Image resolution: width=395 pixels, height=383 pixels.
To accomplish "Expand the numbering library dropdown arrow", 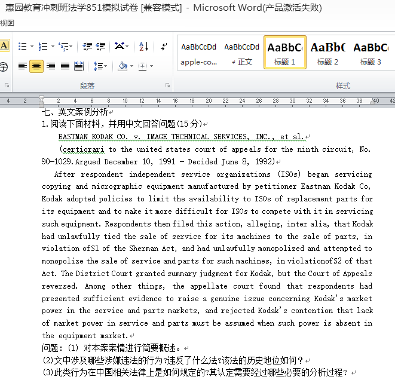I will point(53,47).
